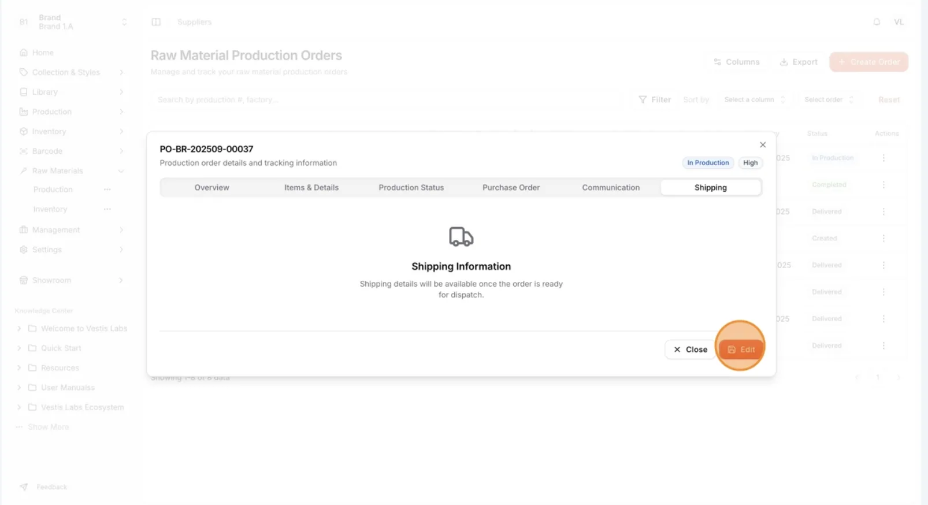This screenshot has width=928, height=505.
Task: Dismiss the dialog using the X icon
Action: (x=763, y=144)
